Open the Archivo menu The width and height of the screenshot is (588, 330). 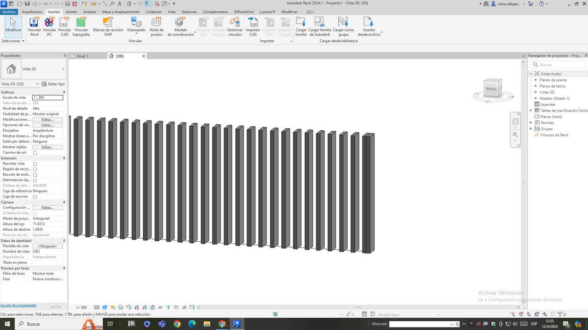click(9, 12)
